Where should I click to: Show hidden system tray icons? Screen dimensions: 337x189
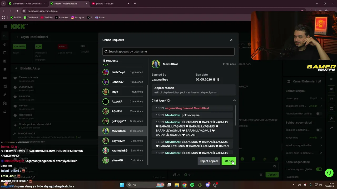click(294, 185)
